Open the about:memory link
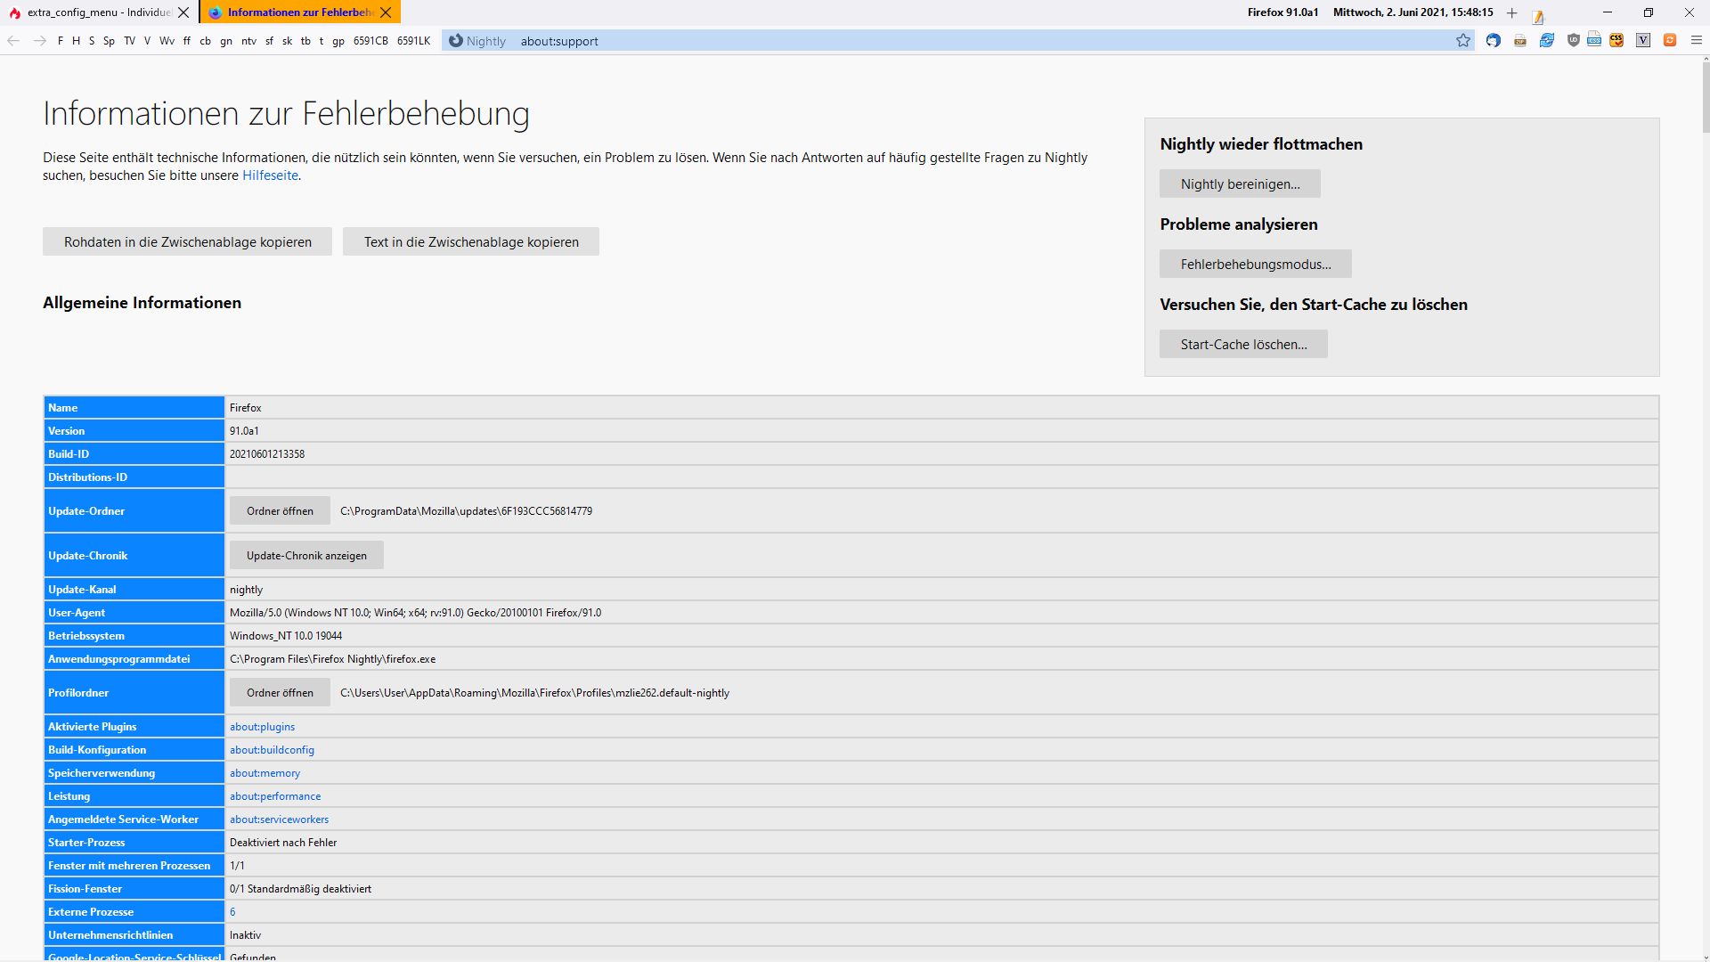 [x=265, y=773]
